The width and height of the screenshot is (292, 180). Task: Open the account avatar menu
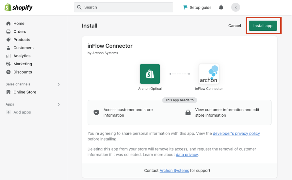click(236, 7)
